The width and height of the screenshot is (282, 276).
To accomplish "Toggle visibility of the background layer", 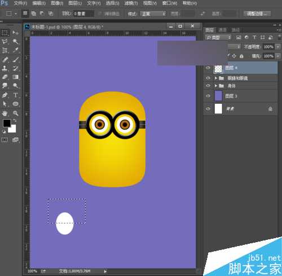I will (x=208, y=109).
